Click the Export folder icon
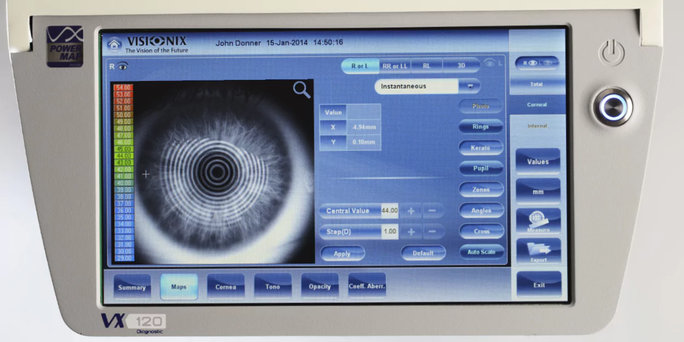The image size is (684, 342). point(538,251)
